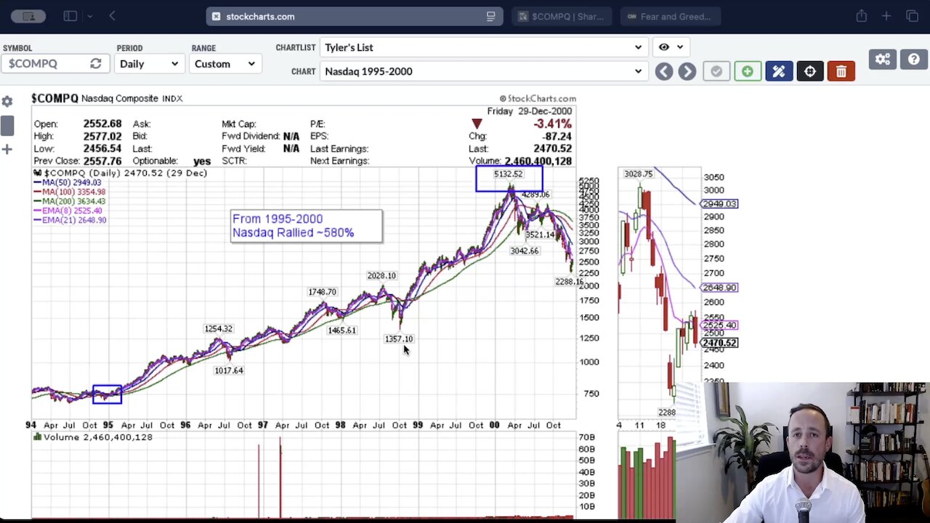Image resolution: width=930 pixels, height=523 pixels.
Task: Toggle chartlist view with the eye icon
Action: (663, 47)
